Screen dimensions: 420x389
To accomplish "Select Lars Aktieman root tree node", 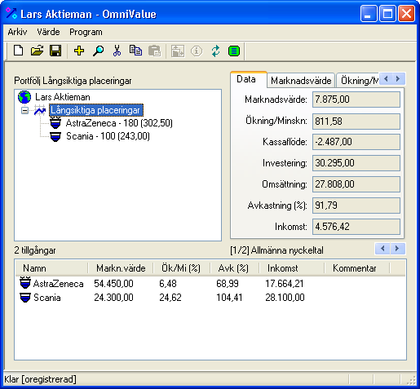I will (x=63, y=97).
